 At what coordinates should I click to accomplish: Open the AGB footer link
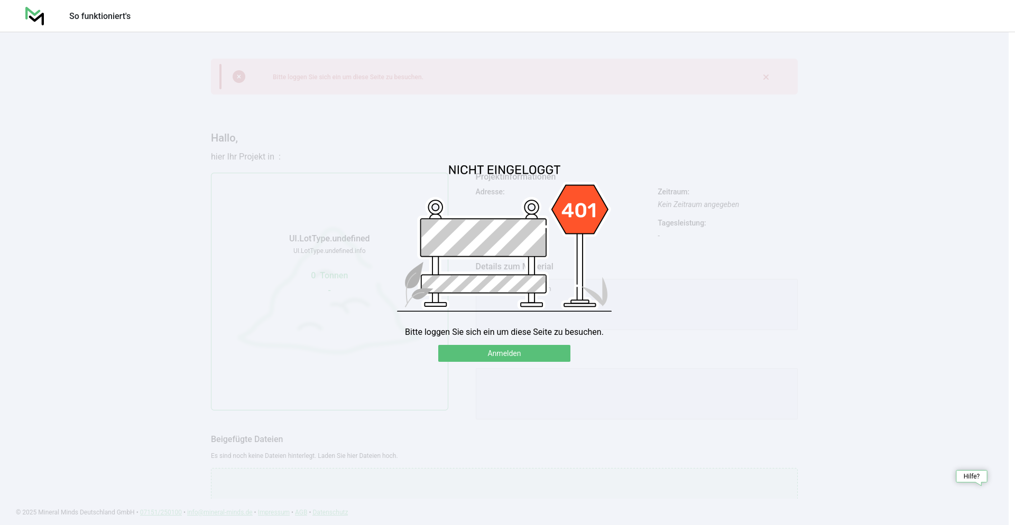301,512
